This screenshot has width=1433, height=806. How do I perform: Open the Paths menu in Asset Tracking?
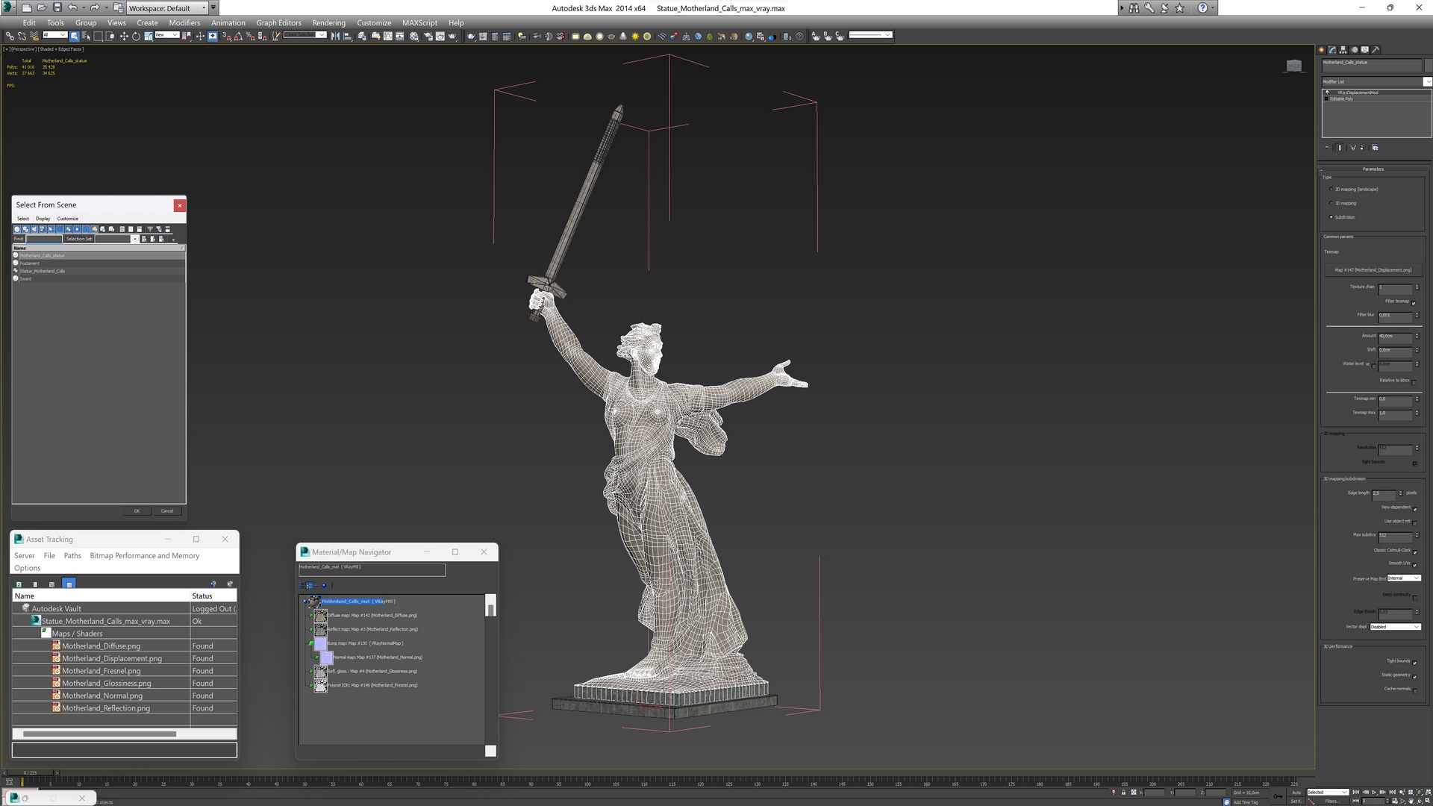click(72, 556)
